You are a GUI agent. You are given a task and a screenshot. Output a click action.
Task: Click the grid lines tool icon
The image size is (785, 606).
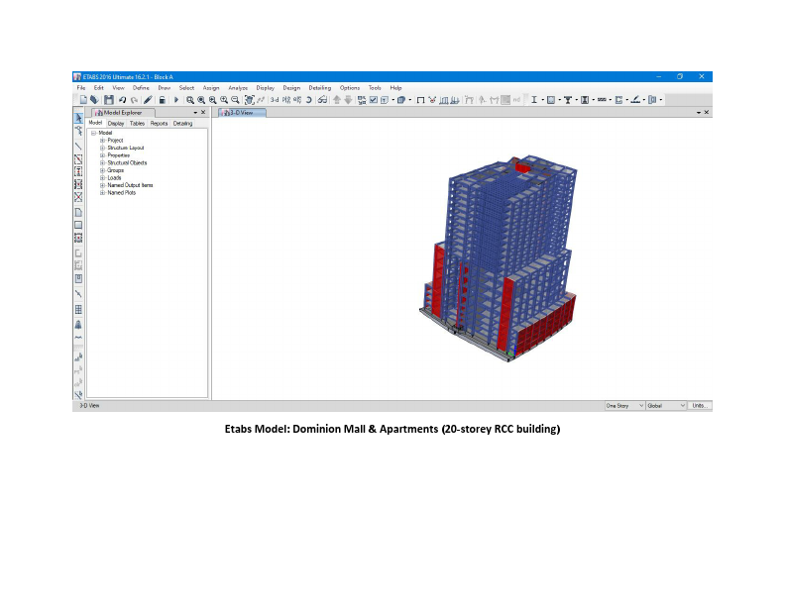pos(78,310)
